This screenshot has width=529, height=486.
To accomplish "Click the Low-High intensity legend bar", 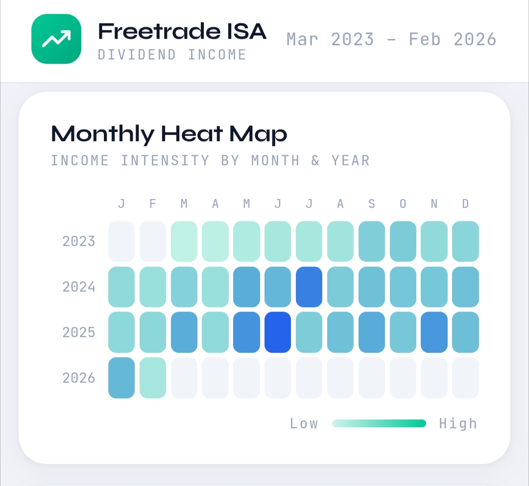I will point(379,423).
